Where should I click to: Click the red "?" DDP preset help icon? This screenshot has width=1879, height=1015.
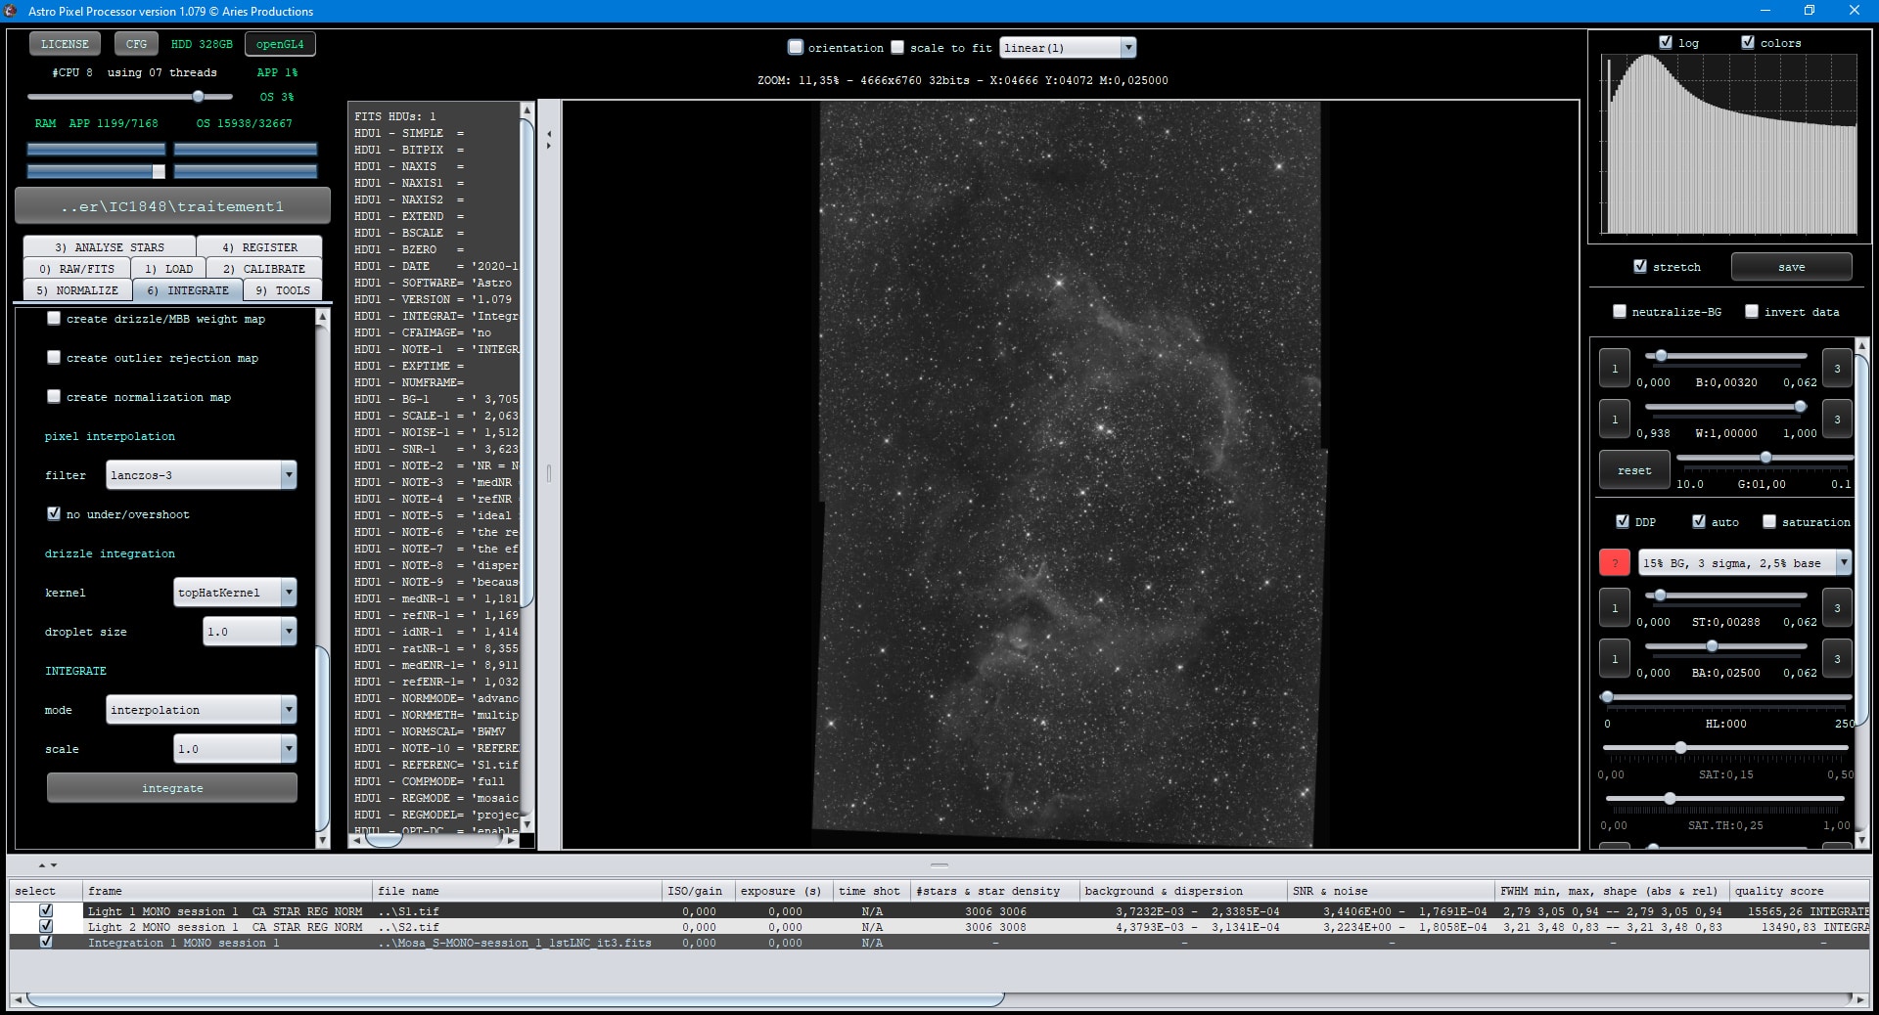(x=1614, y=563)
